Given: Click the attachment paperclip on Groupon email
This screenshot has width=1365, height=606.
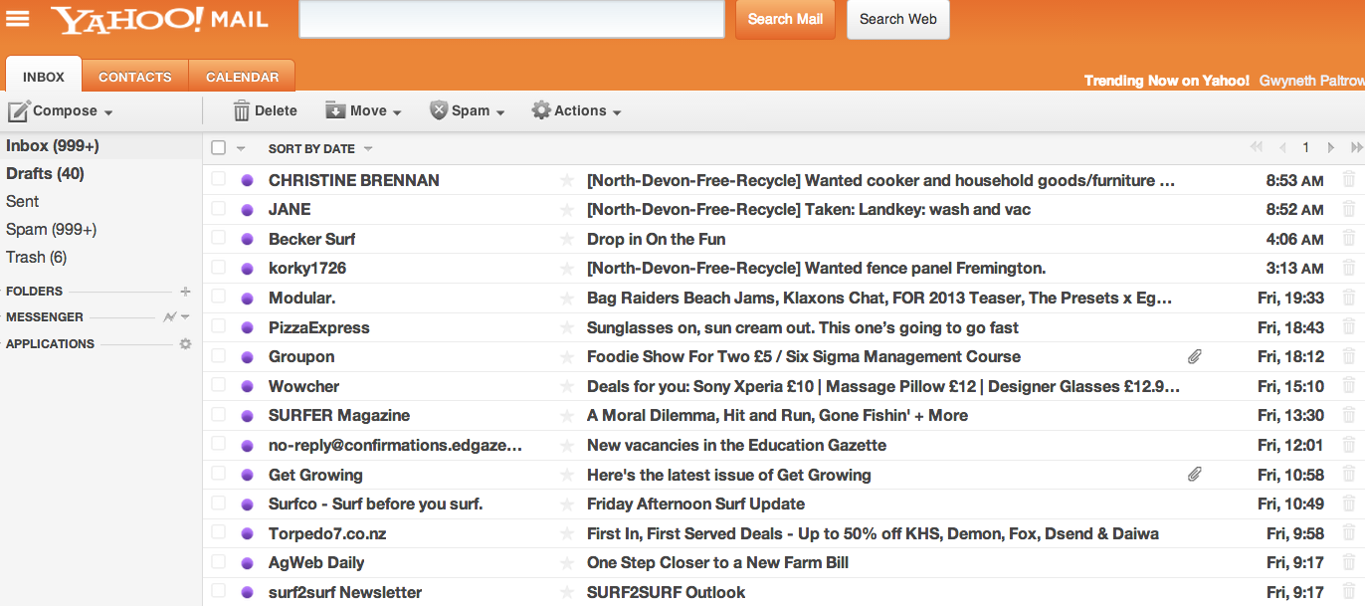Looking at the screenshot, I should click(1195, 356).
